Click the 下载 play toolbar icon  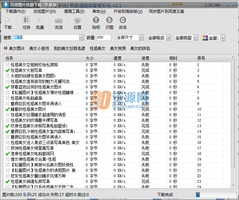[x=8, y=20]
